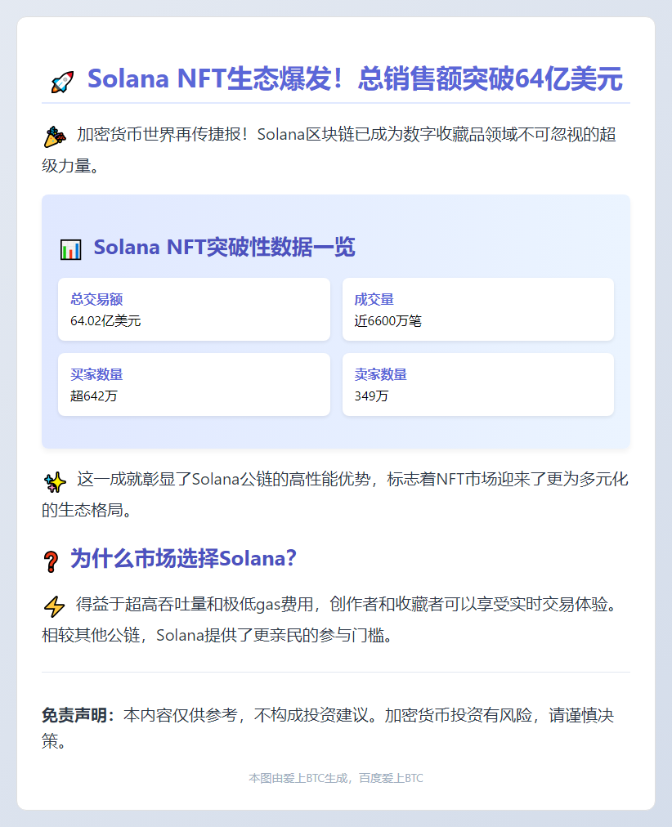Click the party popper emoji icon

click(x=55, y=137)
